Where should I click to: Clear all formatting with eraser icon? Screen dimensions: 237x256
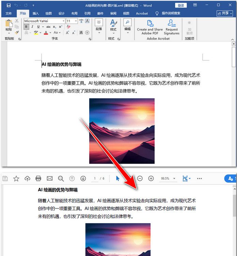click(x=68, y=27)
